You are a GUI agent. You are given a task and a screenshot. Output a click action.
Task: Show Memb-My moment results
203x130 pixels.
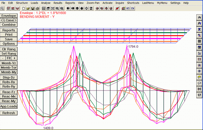pos(9,72)
